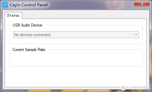Click the word "Panel" in window title
This screenshot has height=92, width=152.
[42, 5]
